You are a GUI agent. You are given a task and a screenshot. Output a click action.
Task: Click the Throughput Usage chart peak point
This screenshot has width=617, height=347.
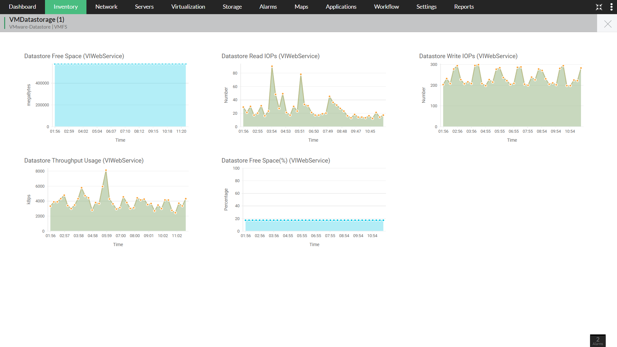[x=106, y=170]
